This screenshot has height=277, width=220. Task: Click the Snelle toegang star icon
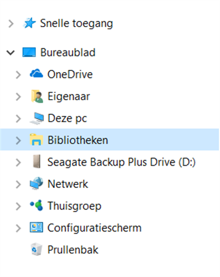pyautogui.click(x=29, y=23)
